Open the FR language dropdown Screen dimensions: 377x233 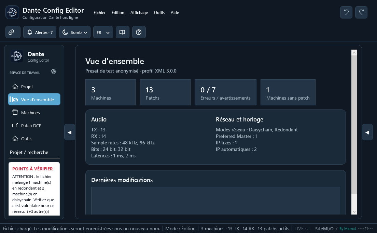pos(103,32)
